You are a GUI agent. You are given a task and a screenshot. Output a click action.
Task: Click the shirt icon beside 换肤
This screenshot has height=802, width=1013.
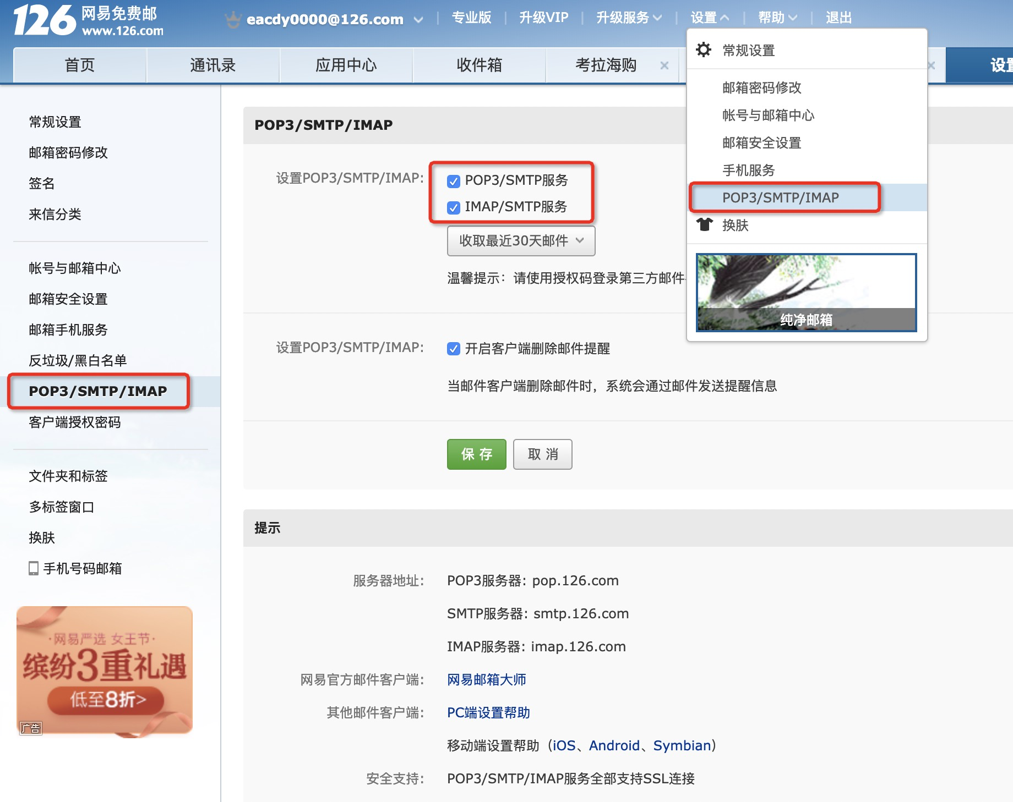705,225
